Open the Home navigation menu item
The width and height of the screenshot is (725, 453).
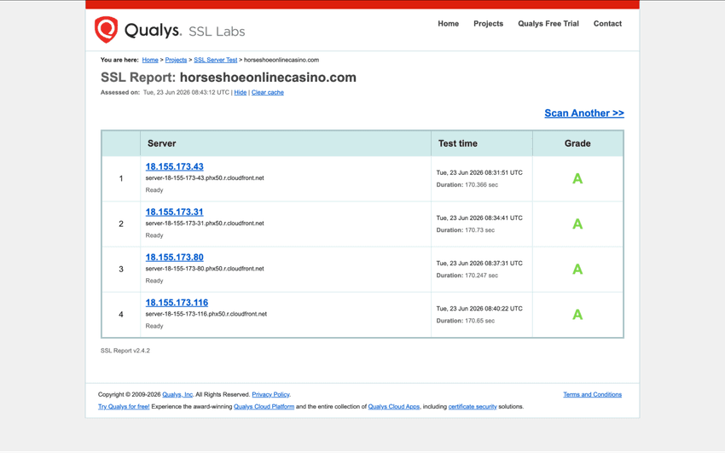[x=448, y=24]
